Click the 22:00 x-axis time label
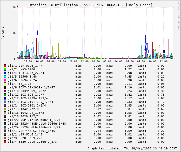The width and height of the screenshot is (181, 152). pyautogui.click(x=85, y=62)
